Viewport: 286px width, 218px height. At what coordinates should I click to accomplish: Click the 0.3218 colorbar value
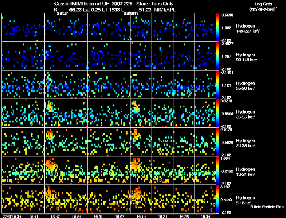click(x=227, y=101)
